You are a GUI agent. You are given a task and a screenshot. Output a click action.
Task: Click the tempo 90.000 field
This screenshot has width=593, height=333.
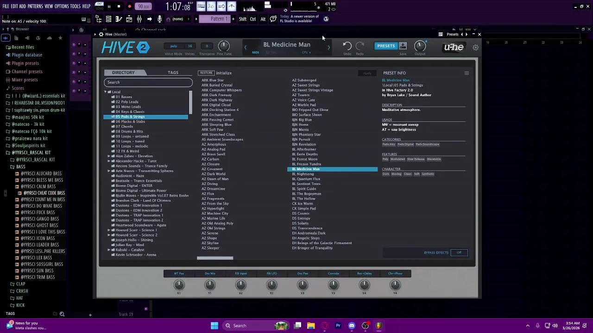pyautogui.click(x=144, y=6)
